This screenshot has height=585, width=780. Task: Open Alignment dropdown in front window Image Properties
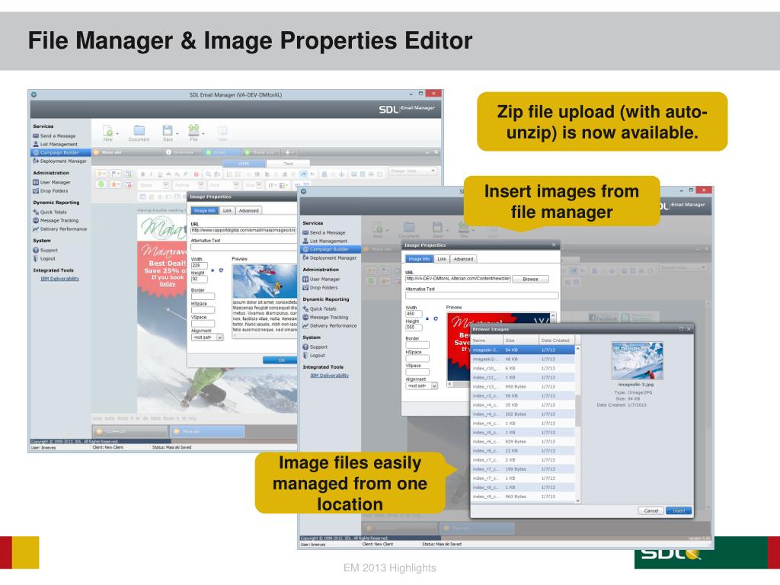coord(422,386)
